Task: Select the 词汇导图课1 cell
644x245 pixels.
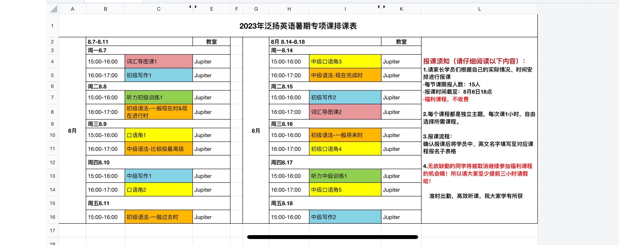Action: click(159, 61)
